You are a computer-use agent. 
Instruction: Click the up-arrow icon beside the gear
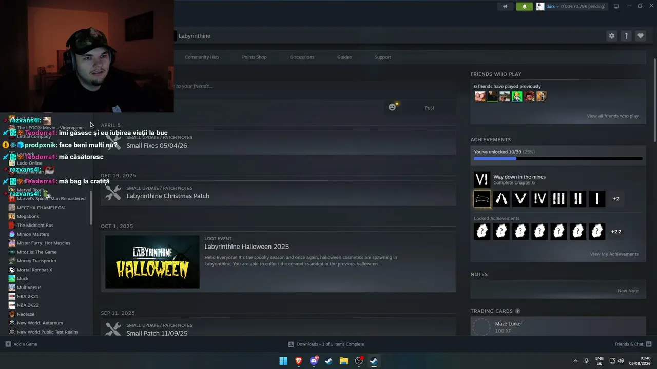coord(626,36)
